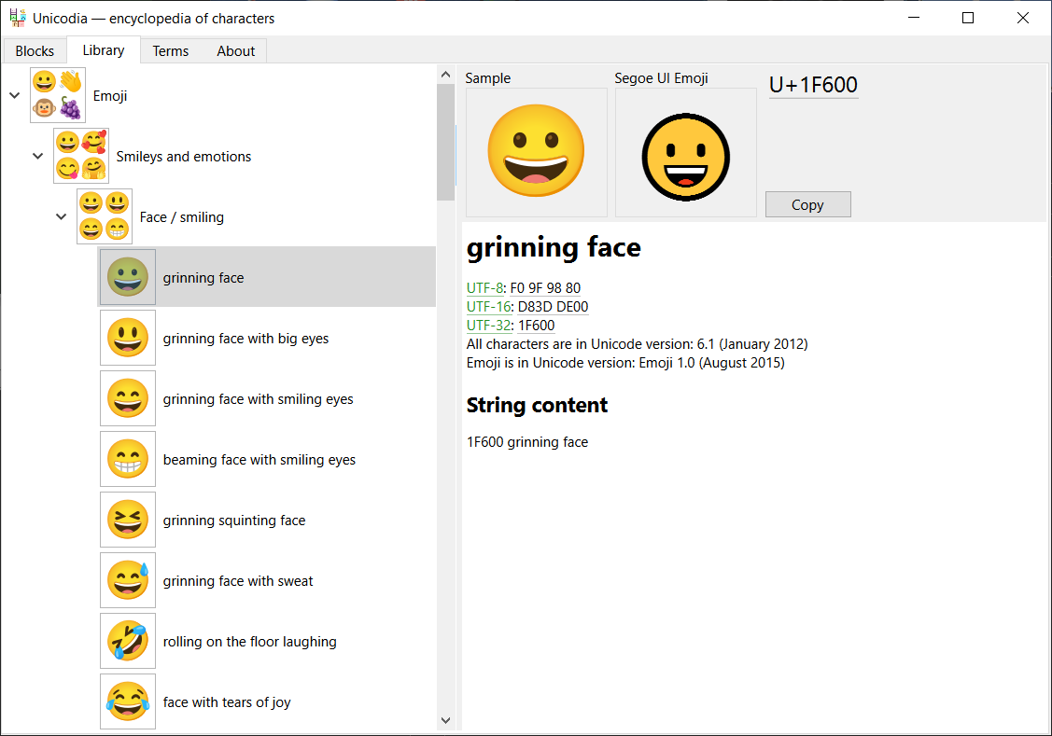Switch to the Blocks tab
1052x736 pixels.
point(35,51)
